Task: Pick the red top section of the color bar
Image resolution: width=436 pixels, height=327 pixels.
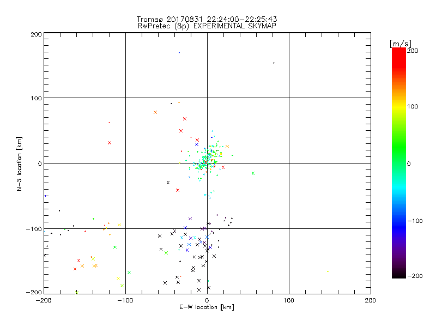Action: point(399,57)
